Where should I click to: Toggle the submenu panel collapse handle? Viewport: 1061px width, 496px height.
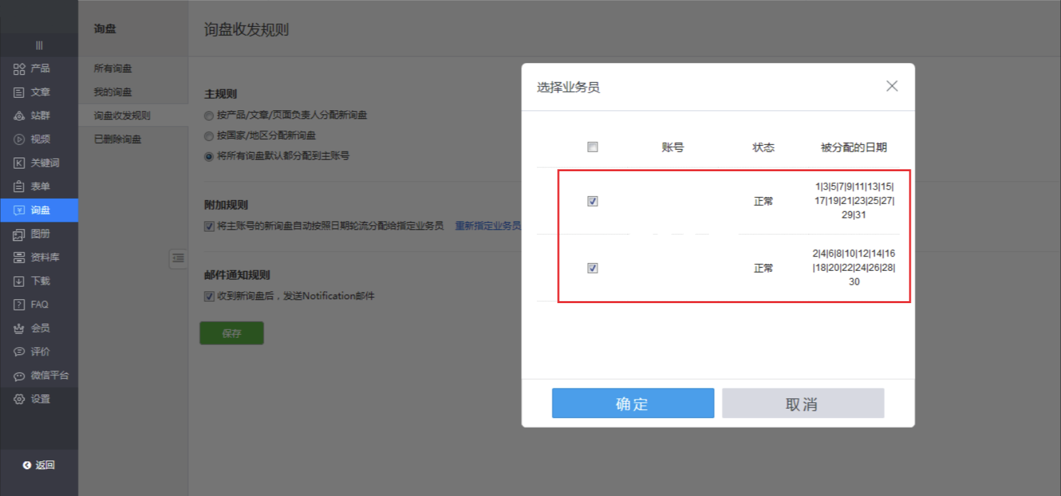[x=178, y=258]
